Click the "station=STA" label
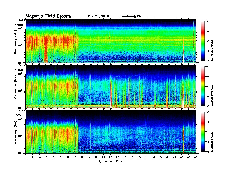Viewport: 233px width, 180px height. 132,16
